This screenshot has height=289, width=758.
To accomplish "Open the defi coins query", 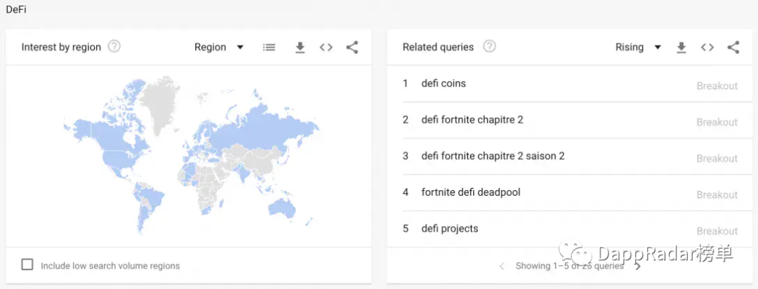I will click(444, 83).
